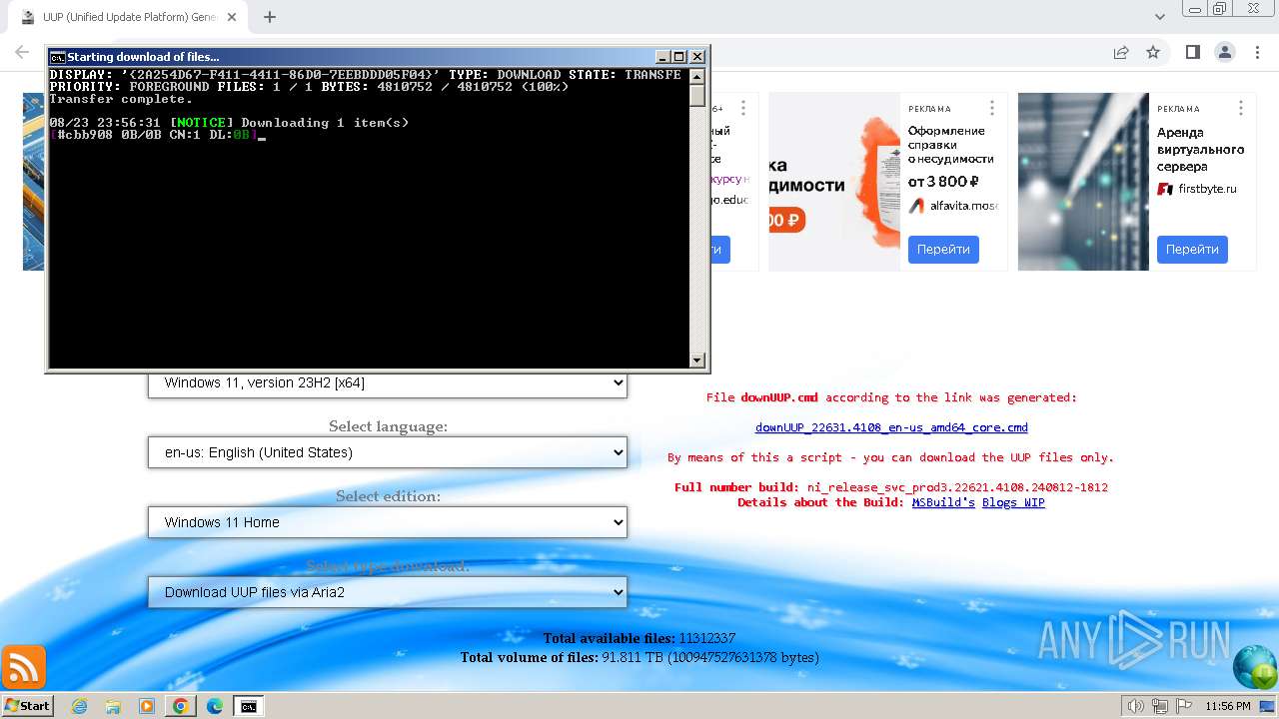Image resolution: width=1279 pixels, height=719 pixels.
Task: Close the UUP Generation tab
Action: click(233, 17)
